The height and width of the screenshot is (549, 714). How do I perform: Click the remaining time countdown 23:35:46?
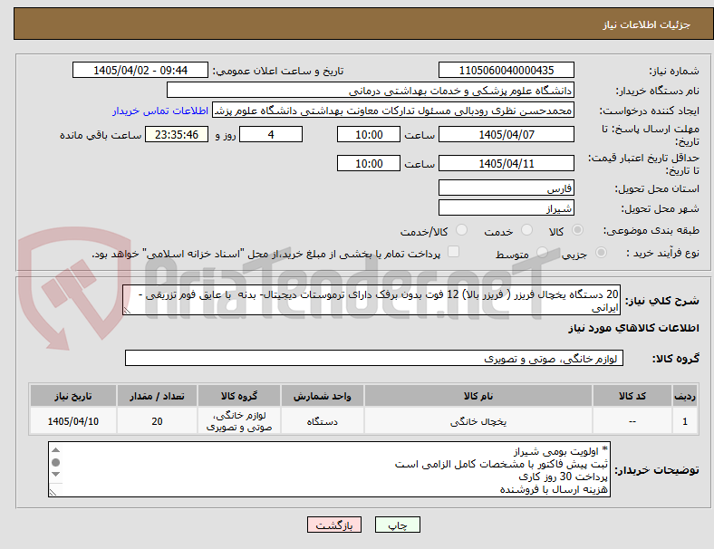pyautogui.click(x=177, y=134)
